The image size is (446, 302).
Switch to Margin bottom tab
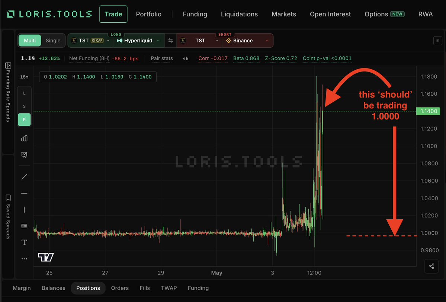(x=22, y=288)
